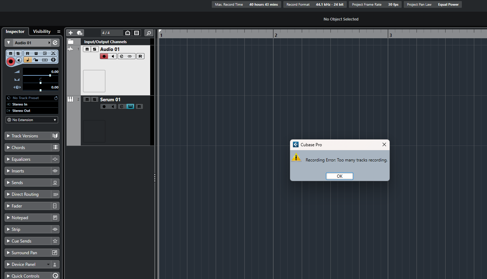Select the Inspector tab

pos(15,32)
